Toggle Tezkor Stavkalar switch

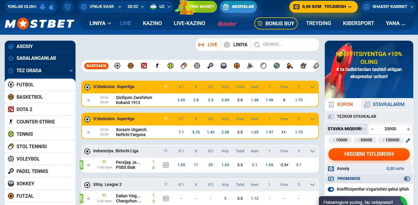click(331, 117)
